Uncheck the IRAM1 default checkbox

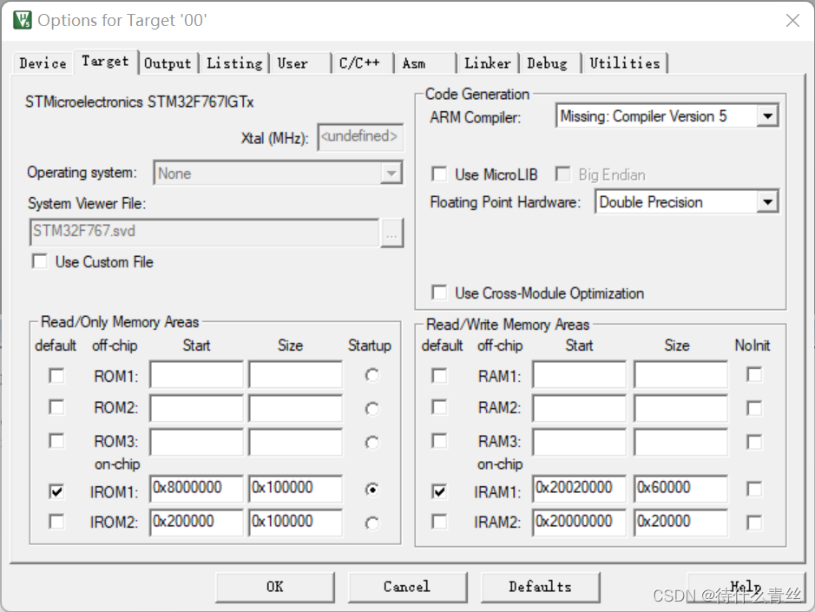(x=439, y=491)
